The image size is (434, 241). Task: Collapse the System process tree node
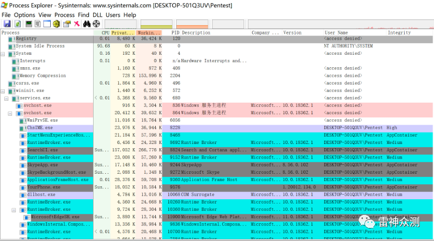[x=3, y=54]
